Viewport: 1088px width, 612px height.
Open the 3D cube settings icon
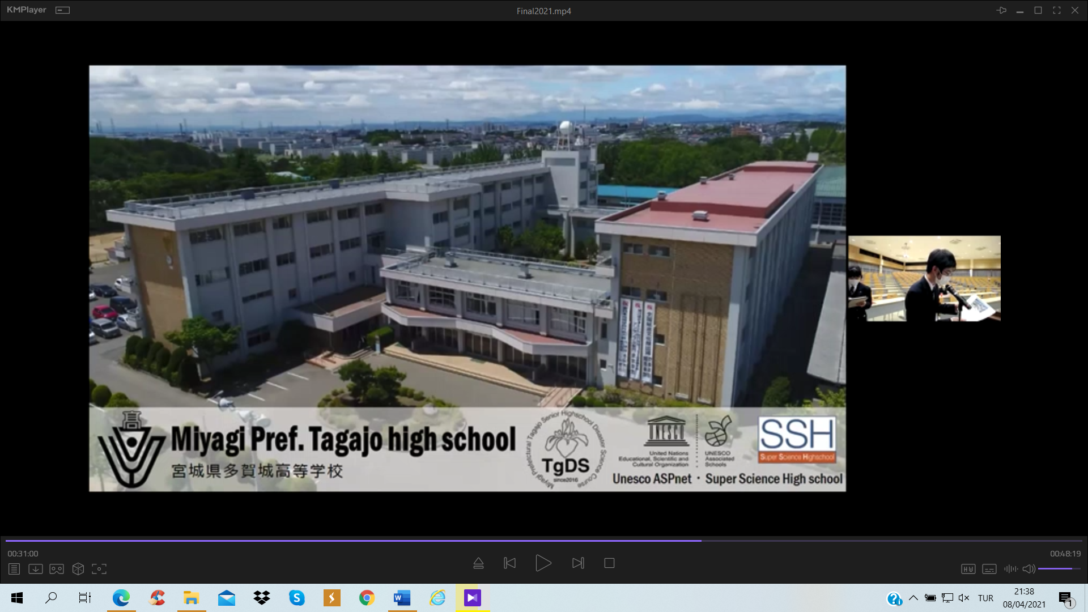click(78, 569)
